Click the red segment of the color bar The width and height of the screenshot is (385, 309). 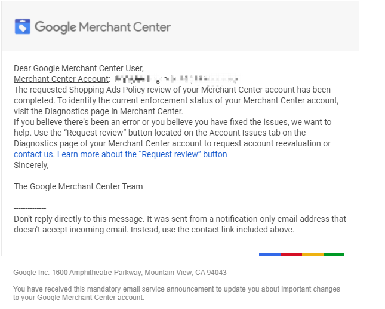click(291, 255)
